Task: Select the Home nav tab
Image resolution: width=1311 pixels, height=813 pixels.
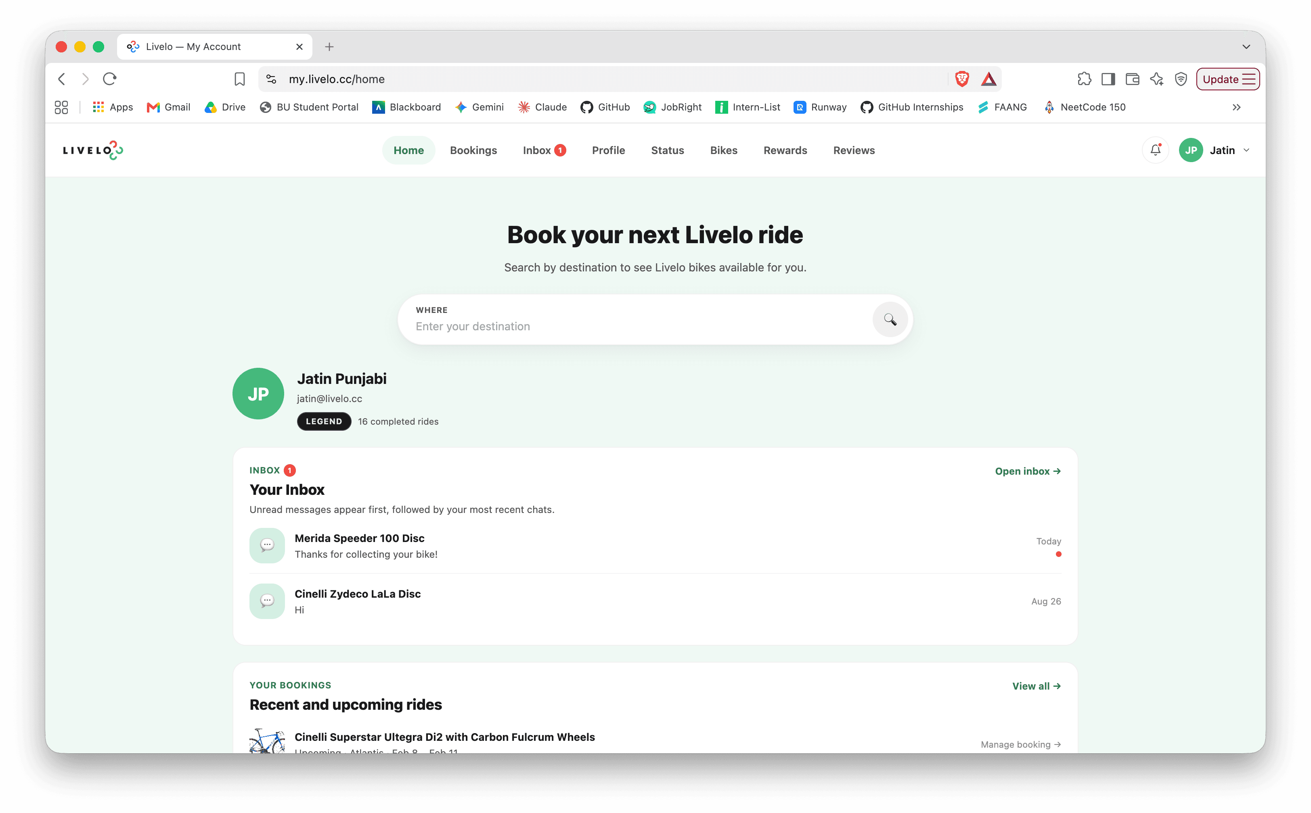Action: (408, 150)
